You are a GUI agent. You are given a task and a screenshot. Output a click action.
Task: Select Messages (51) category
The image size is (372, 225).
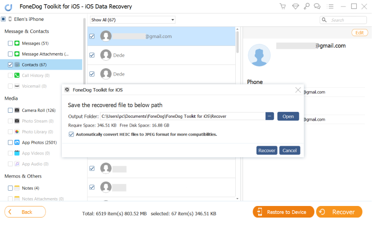click(35, 43)
